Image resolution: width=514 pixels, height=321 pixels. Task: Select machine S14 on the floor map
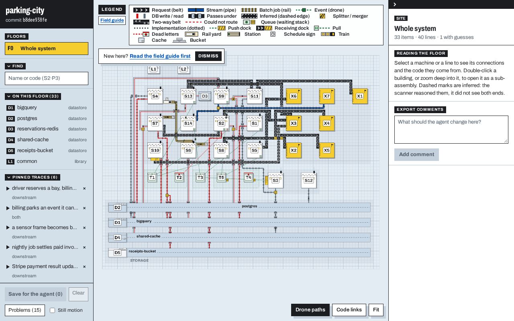(x=188, y=124)
